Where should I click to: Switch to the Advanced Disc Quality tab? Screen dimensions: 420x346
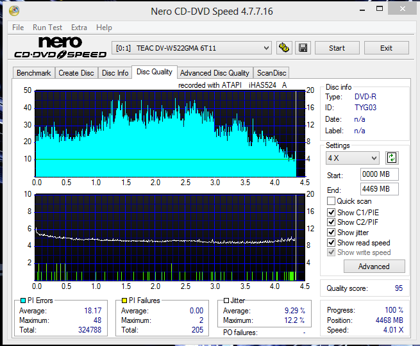[x=215, y=73]
